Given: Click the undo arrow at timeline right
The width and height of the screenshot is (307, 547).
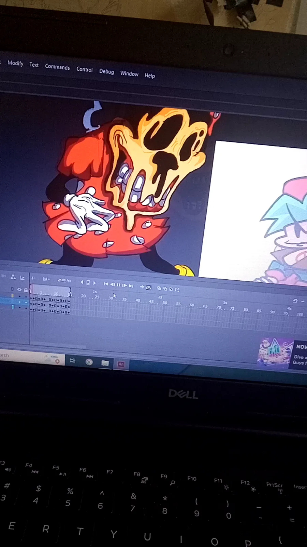Looking at the screenshot, I should [295, 301].
